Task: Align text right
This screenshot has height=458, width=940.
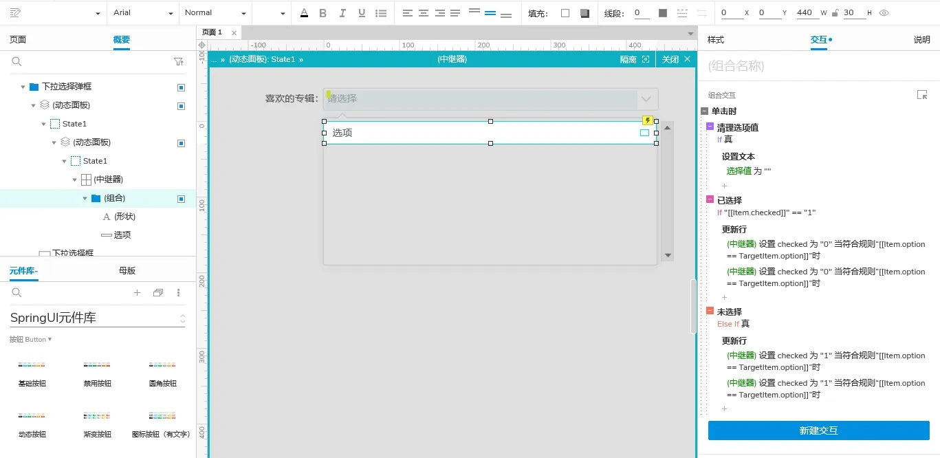Action: [439, 13]
